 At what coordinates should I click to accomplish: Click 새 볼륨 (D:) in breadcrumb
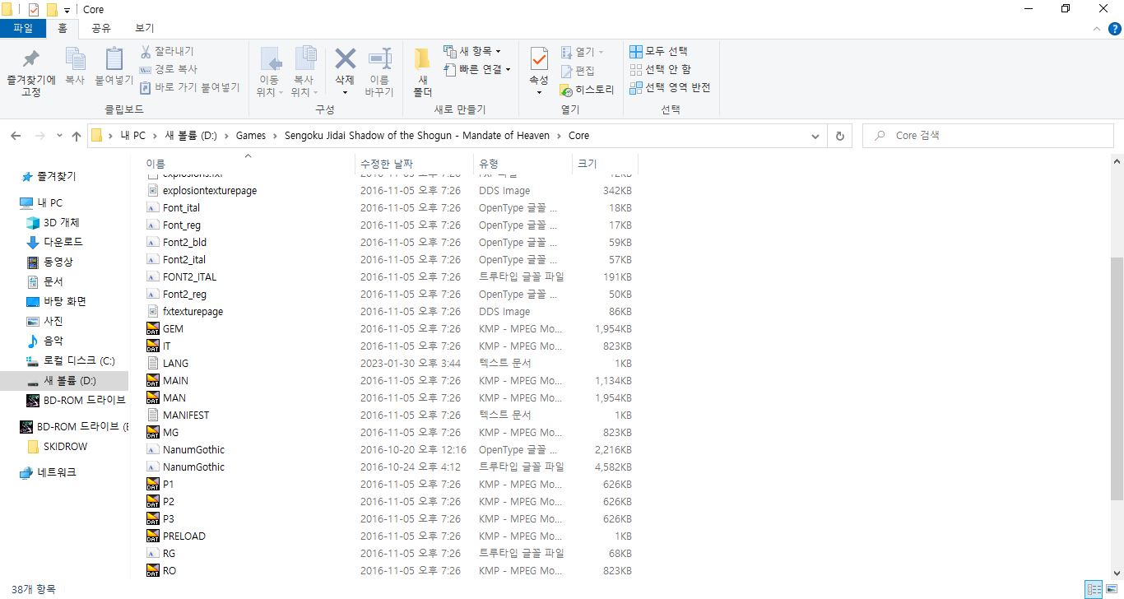tap(191, 136)
